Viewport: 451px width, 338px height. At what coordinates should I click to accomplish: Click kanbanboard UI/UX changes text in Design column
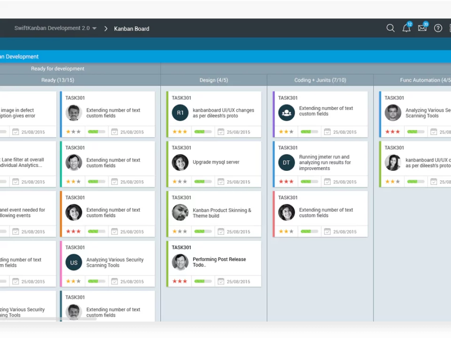pyautogui.click(x=223, y=113)
